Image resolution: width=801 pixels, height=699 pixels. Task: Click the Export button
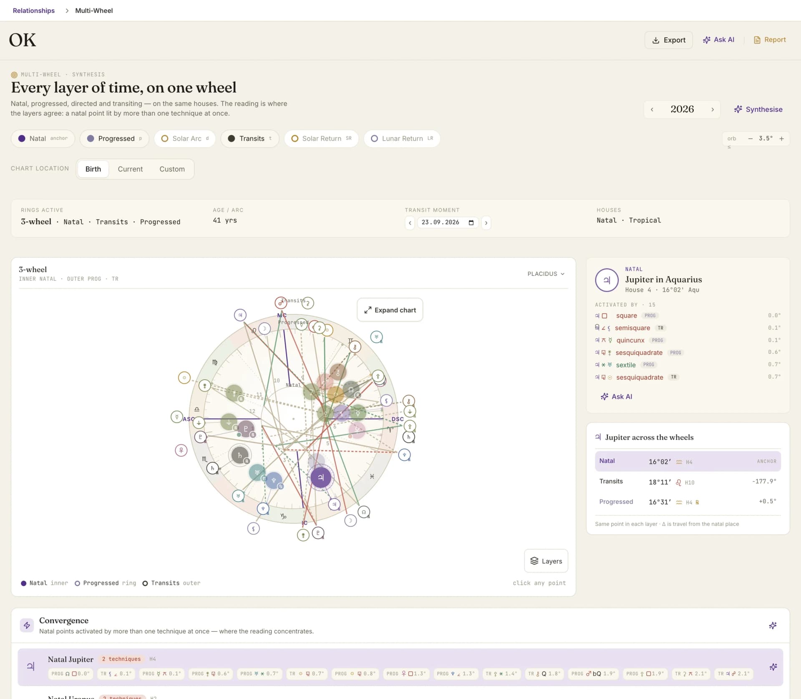point(668,40)
